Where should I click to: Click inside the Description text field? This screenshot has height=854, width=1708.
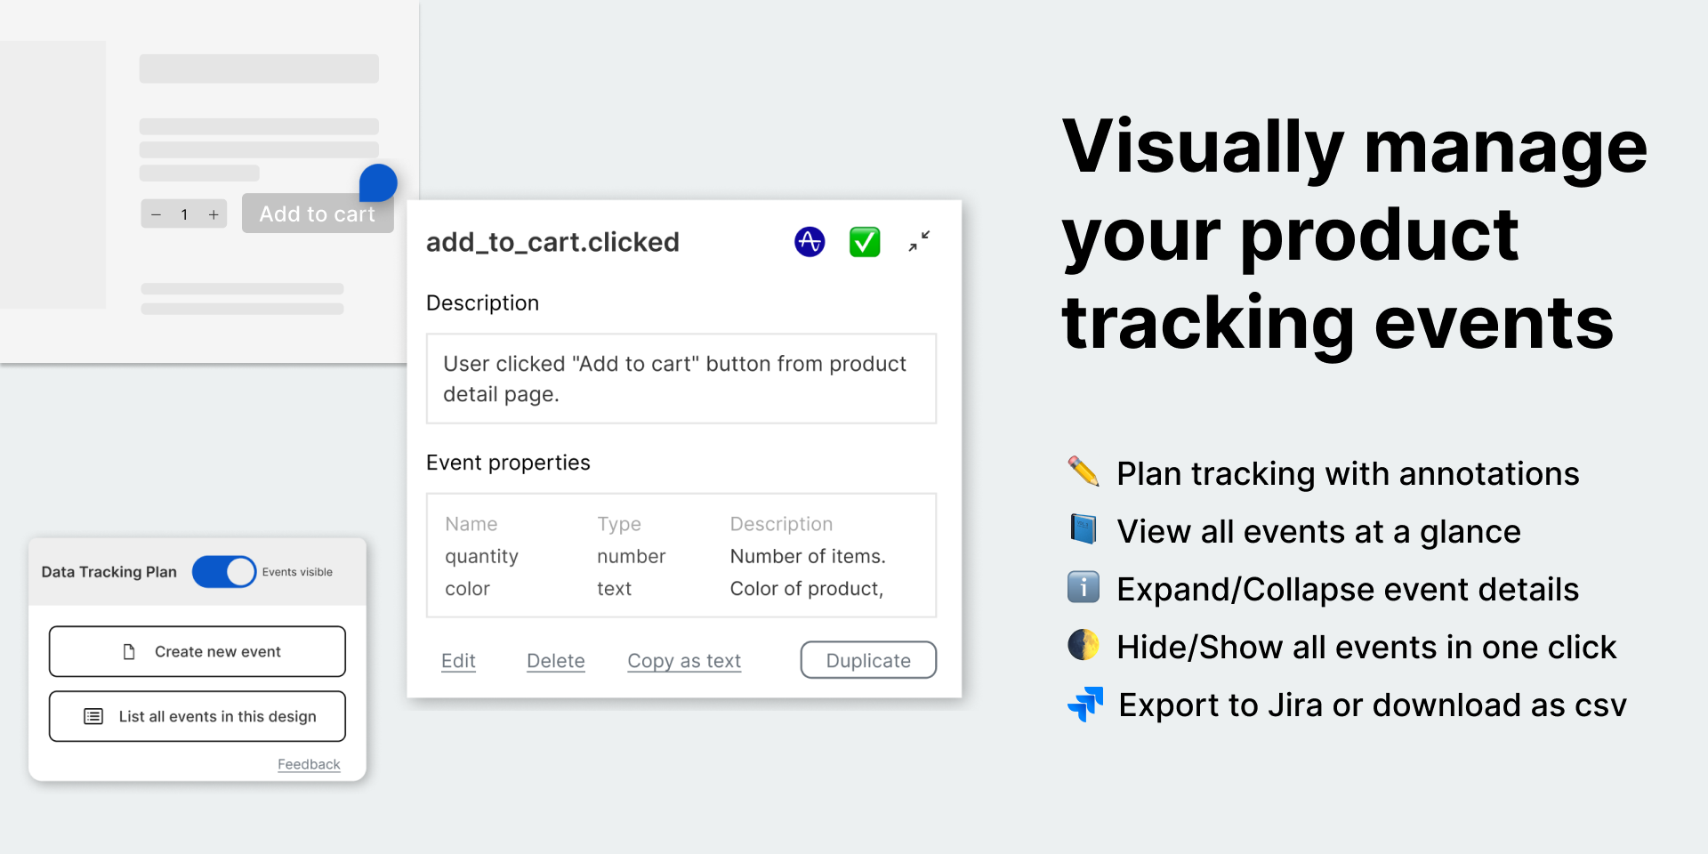pos(681,378)
